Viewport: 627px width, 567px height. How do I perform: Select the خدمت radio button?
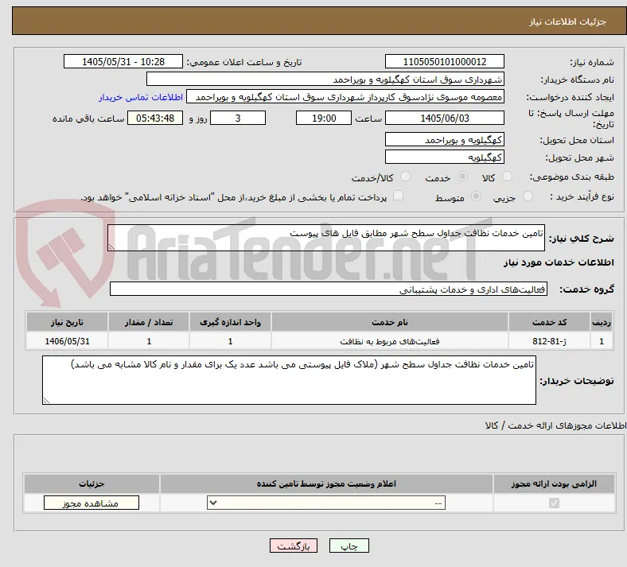coord(462,177)
